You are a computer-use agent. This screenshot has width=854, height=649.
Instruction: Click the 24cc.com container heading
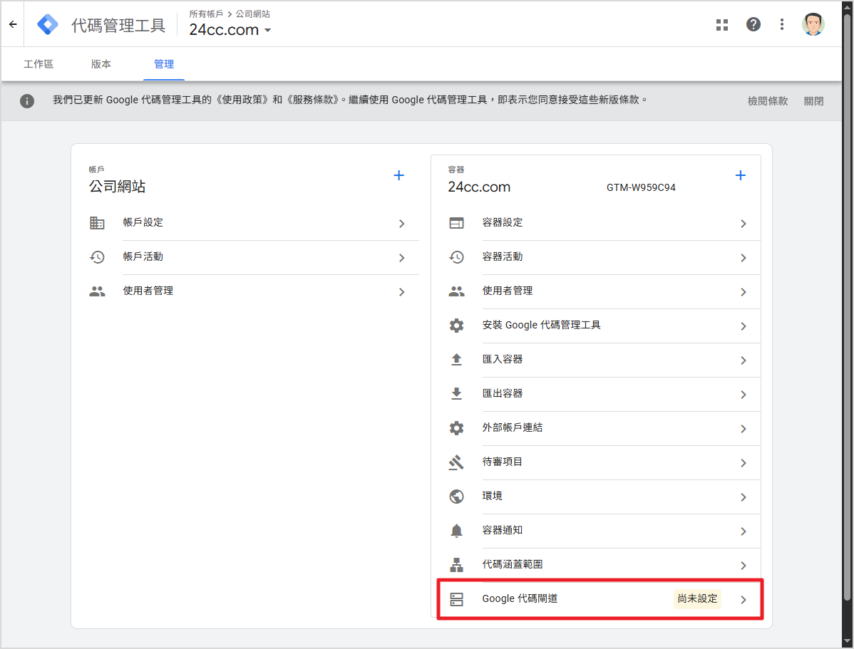click(479, 187)
